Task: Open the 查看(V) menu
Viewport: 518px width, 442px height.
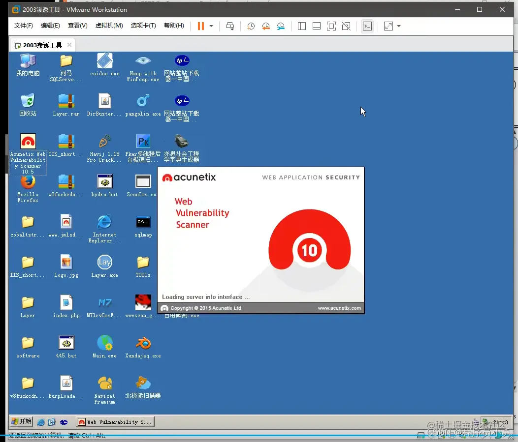Action: coord(78,26)
